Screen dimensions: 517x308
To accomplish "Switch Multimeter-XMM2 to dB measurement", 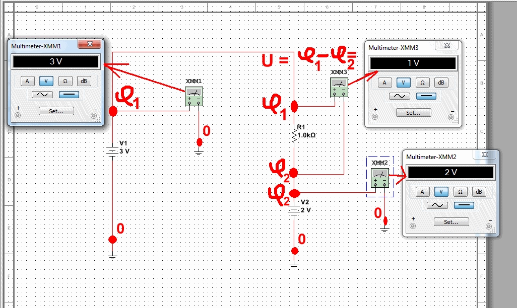I will (478, 192).
